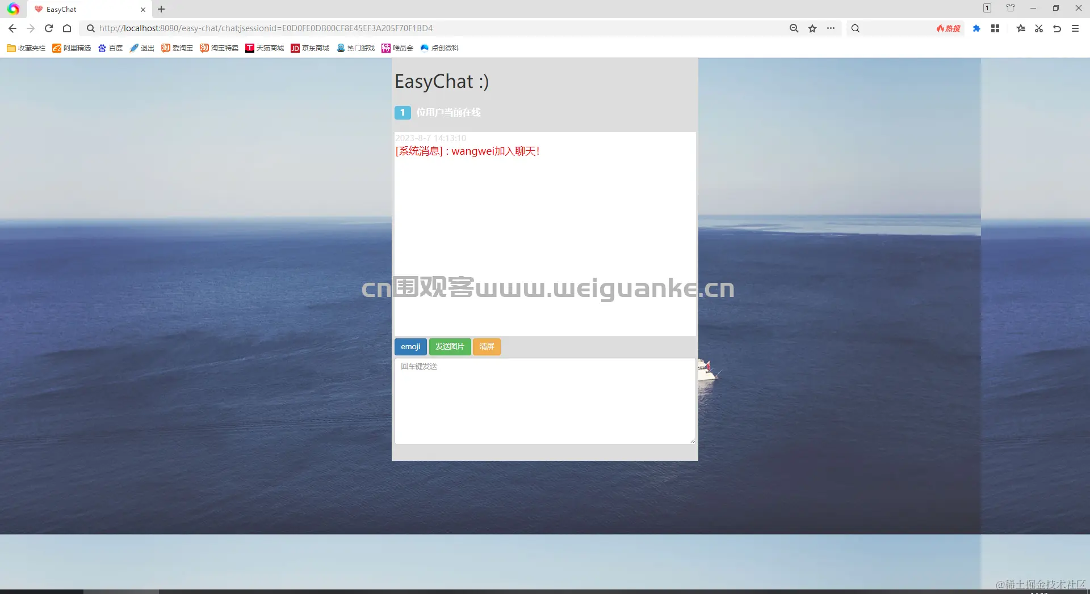Viewport: 1090px width, 594px height.
Task: Open the 爱淘宝 bookmark
Action: (x=177, y=48)
